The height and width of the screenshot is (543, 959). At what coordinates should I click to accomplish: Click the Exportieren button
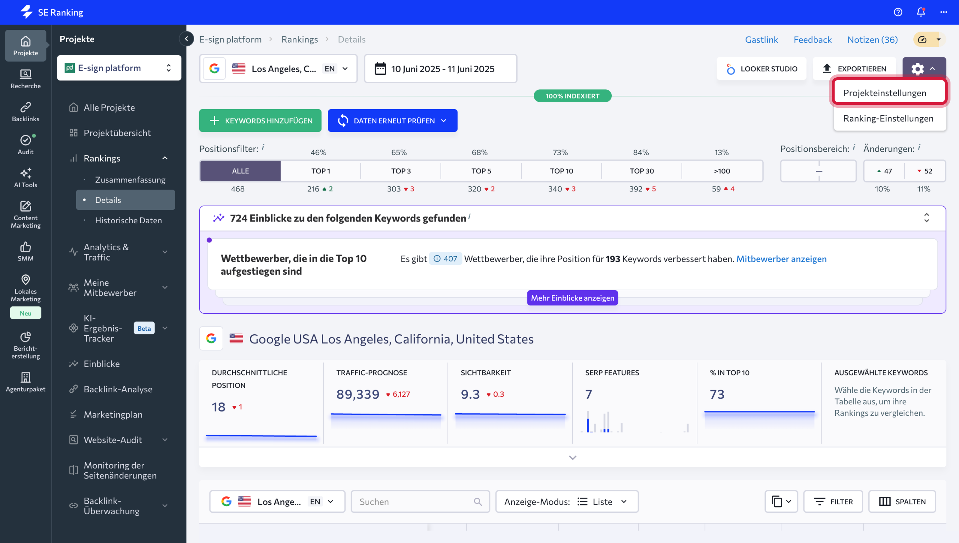(854, 69)
